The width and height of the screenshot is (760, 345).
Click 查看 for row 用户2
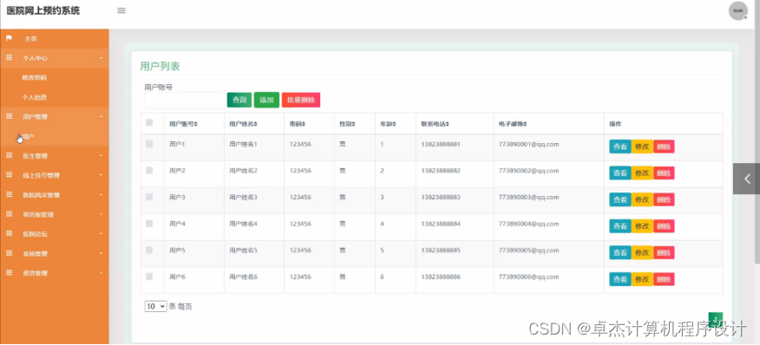point(620,173)
